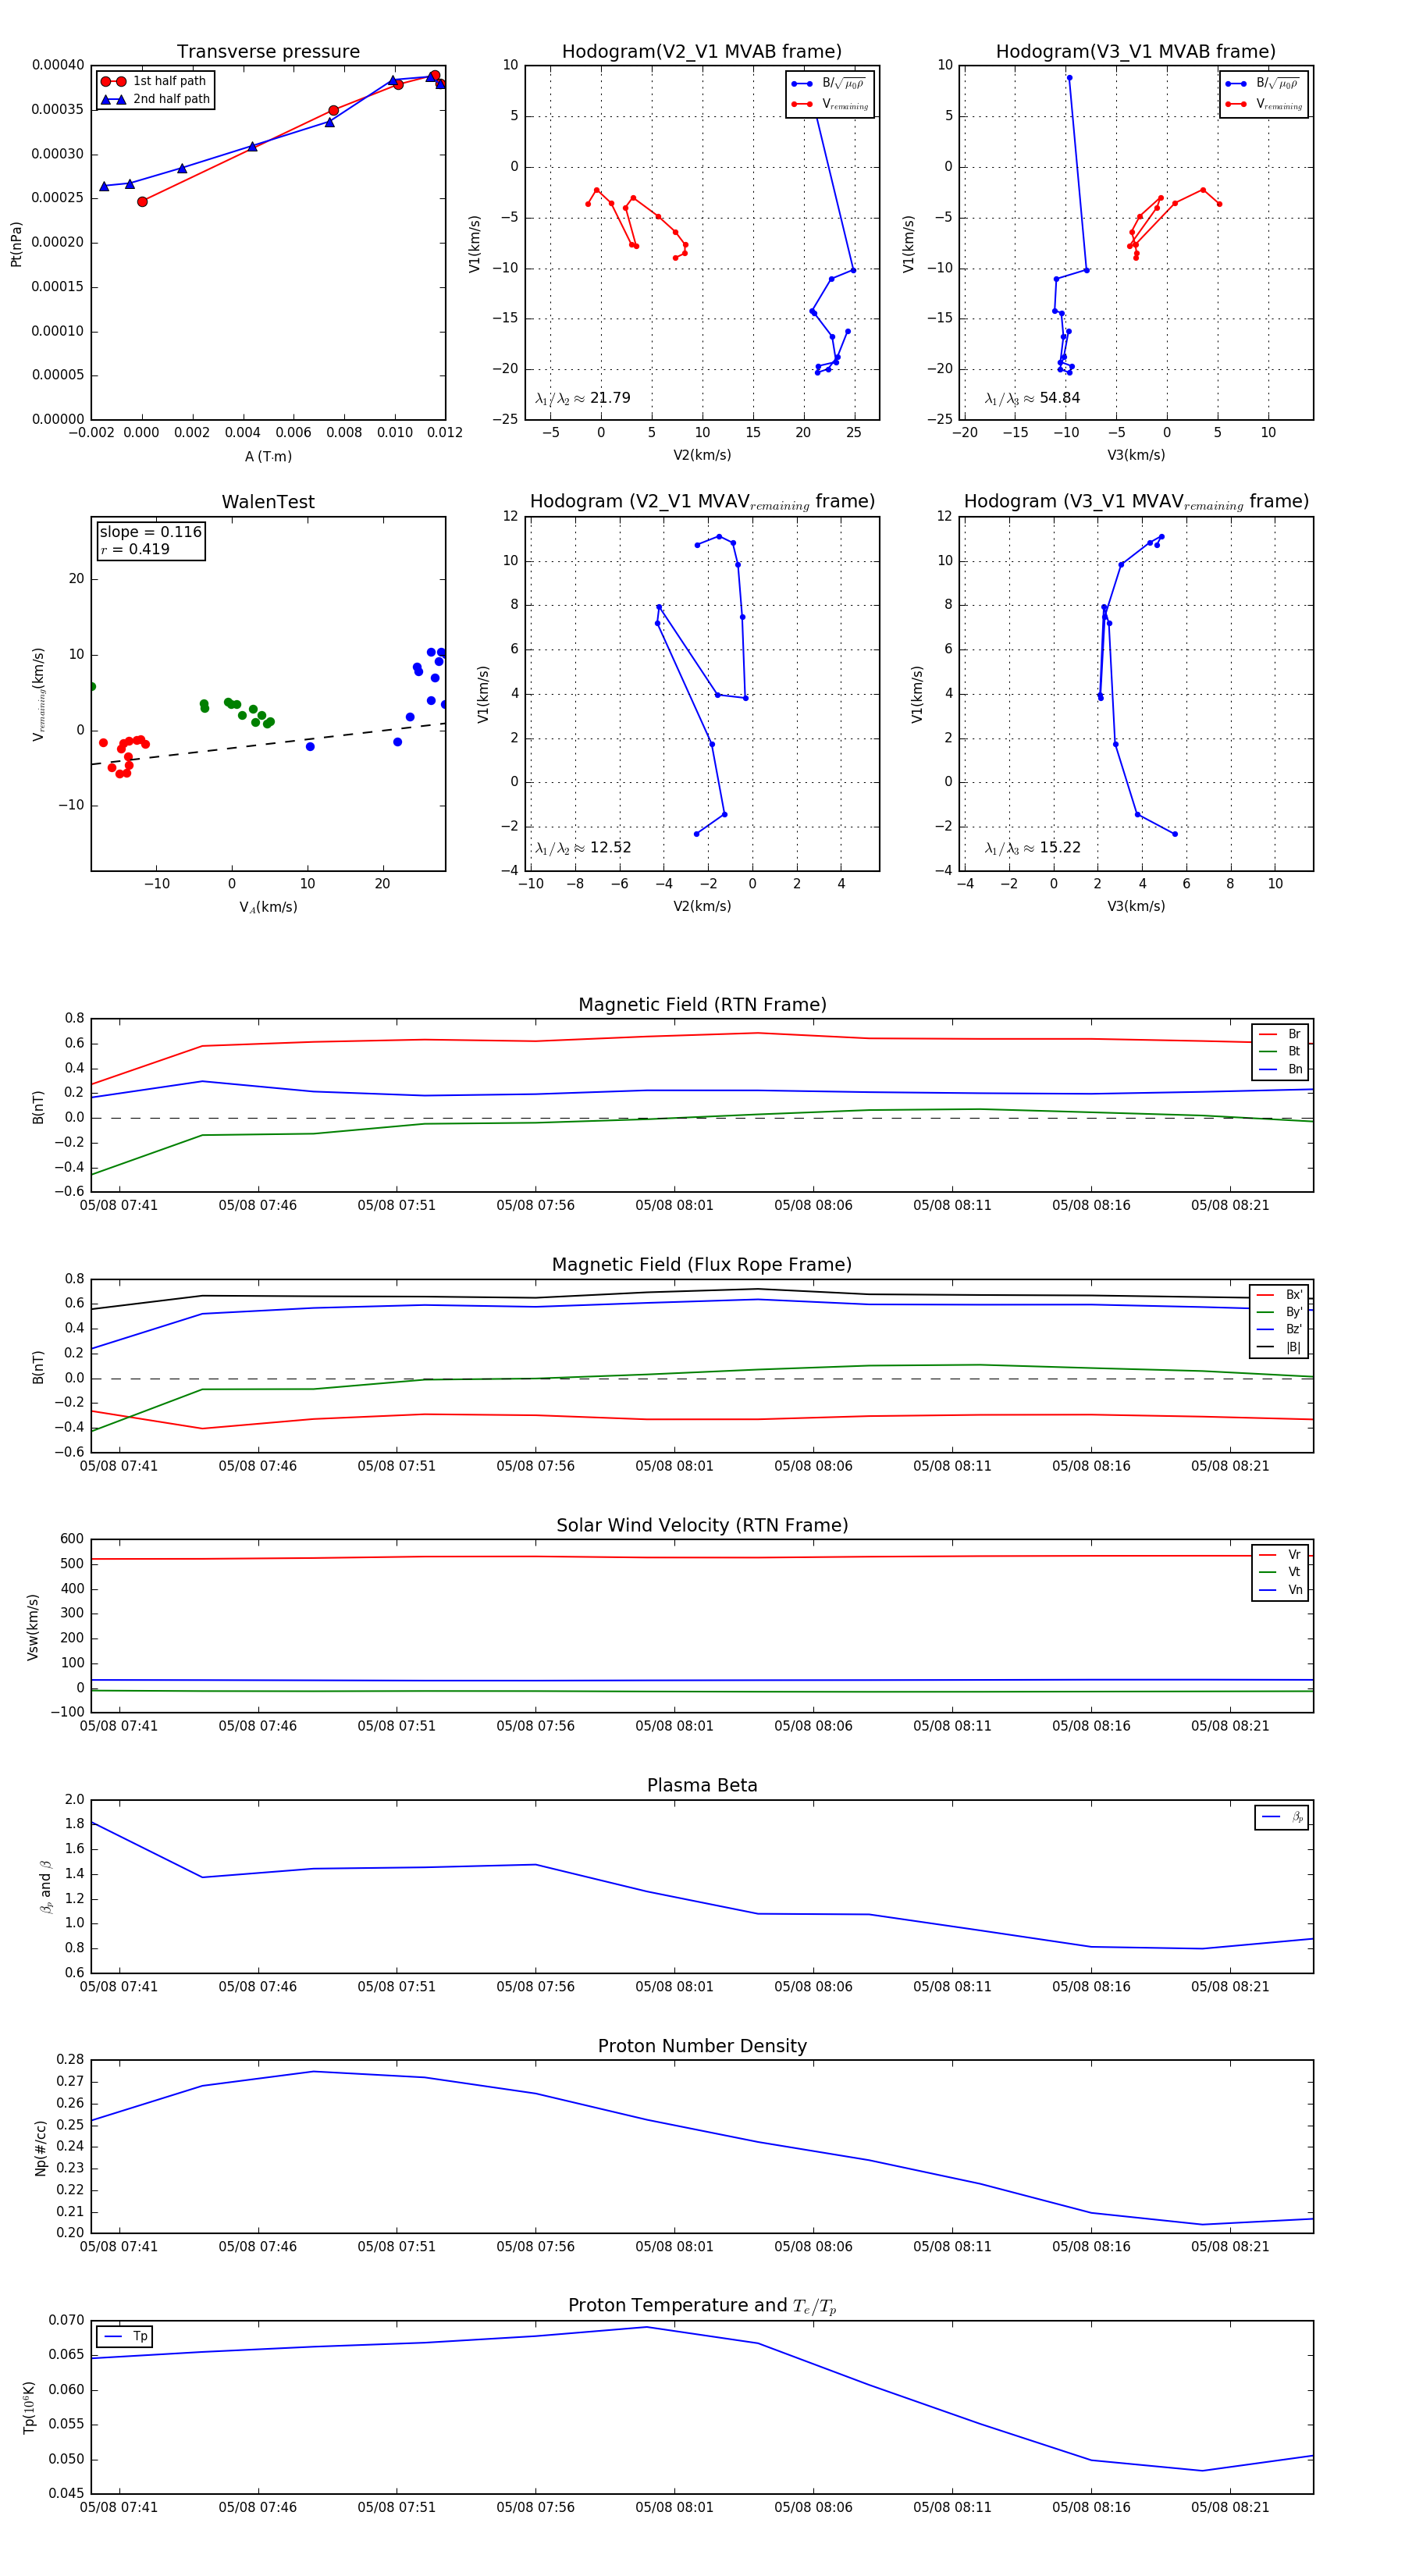Click 'Solar Wind Velocity (RTN Frame)' title

[702, 1525]
